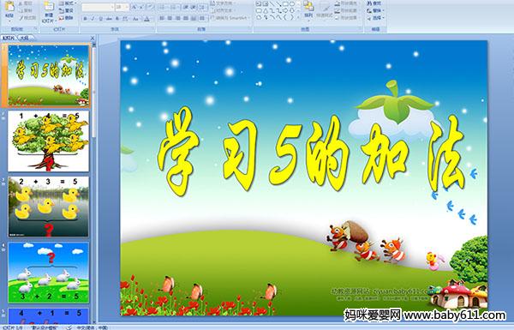Open the Columns dropdown
Image resolution: width=514 pixels, height=330 pixels.
point(202,18)
